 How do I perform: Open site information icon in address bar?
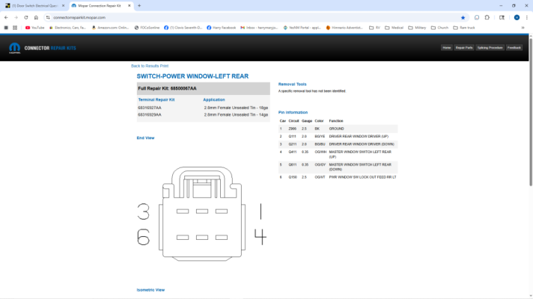point(48,17)
